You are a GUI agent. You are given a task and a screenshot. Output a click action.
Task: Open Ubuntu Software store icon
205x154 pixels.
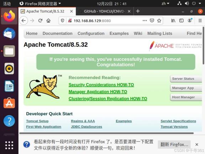pos(9,103)
